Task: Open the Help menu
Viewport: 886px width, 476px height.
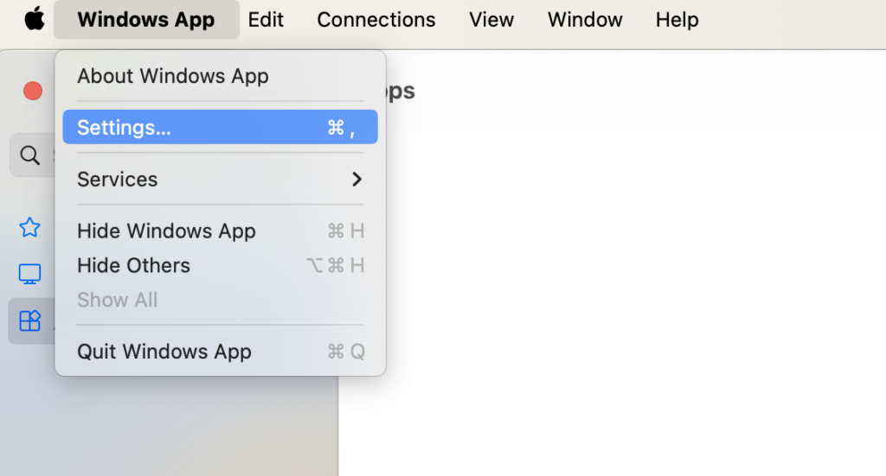Action: pos(677,19)
